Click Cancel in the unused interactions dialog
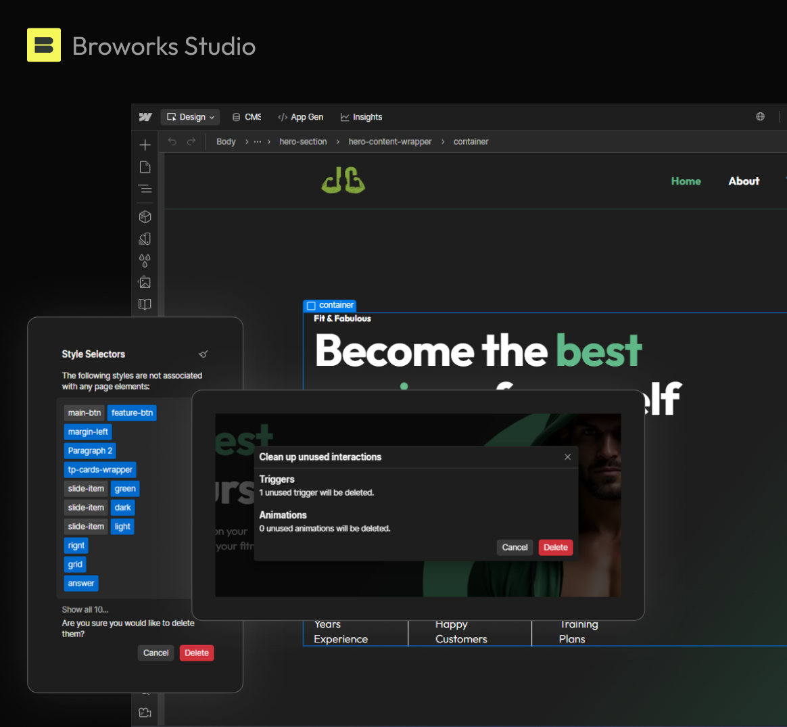 [515, 547]
